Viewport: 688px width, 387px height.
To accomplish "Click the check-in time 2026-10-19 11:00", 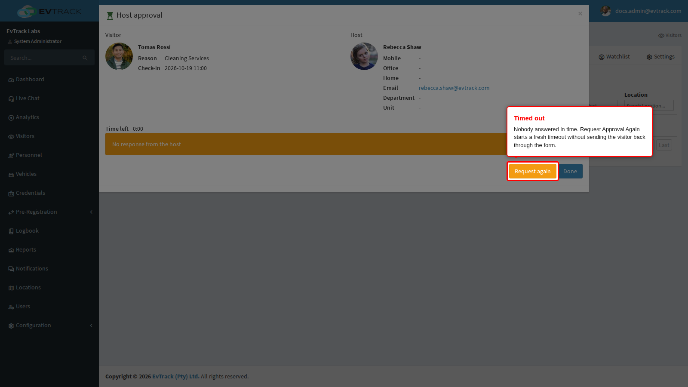I will [x=186, y=68].
